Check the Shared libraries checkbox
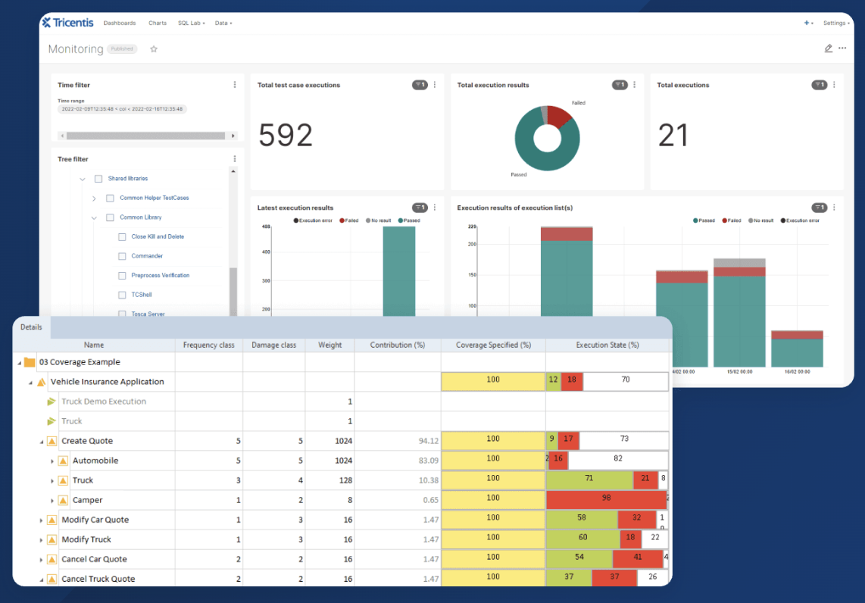Viewport: 865px width, 603px height. click(98, 179)
